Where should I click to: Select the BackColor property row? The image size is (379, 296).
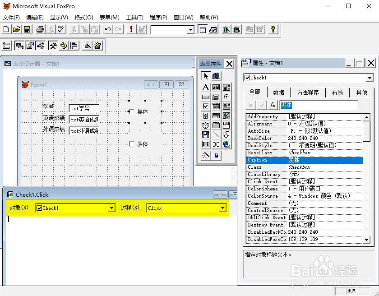click(305, 138)
